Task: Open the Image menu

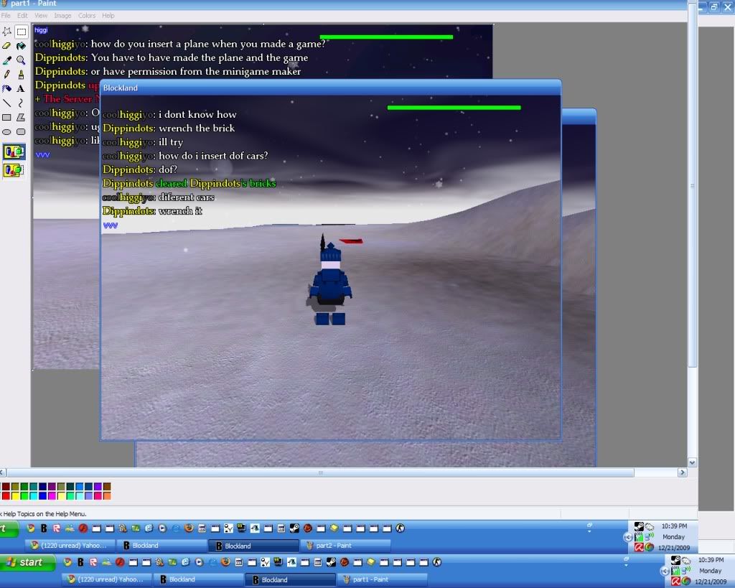Action: tap(63, 16)
